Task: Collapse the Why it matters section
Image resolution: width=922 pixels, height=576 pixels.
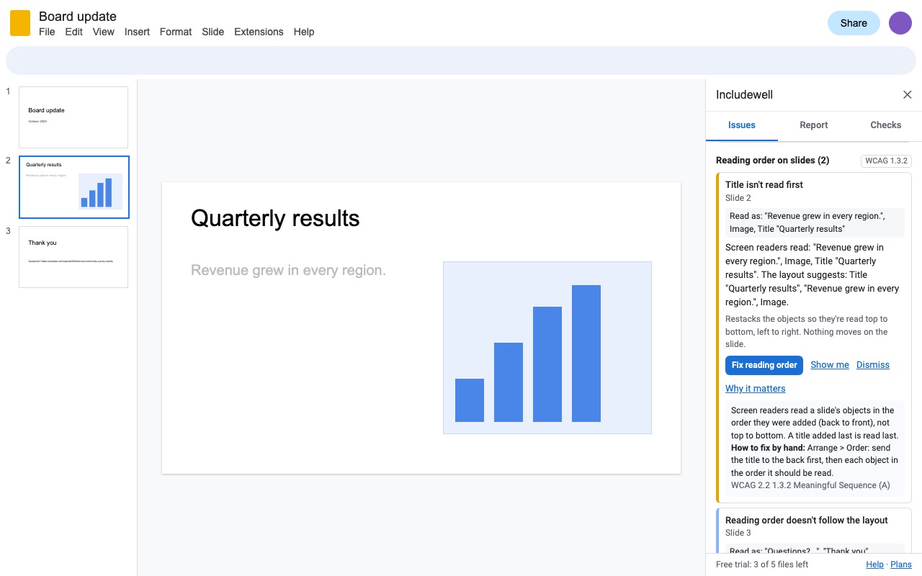Action: (755, 389)
